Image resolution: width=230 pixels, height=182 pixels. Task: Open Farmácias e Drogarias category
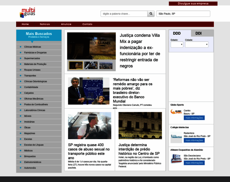click(39, 52)
